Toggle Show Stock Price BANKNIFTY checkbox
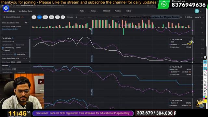 [x=15, y=54]
